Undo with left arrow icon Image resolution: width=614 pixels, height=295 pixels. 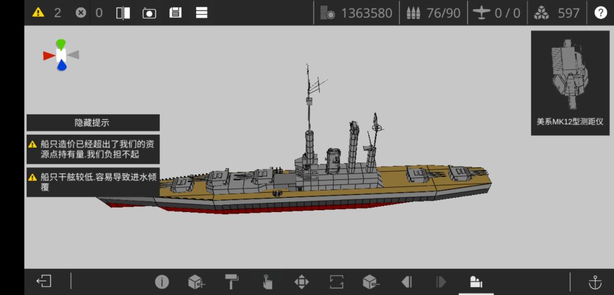pos(406,282)
